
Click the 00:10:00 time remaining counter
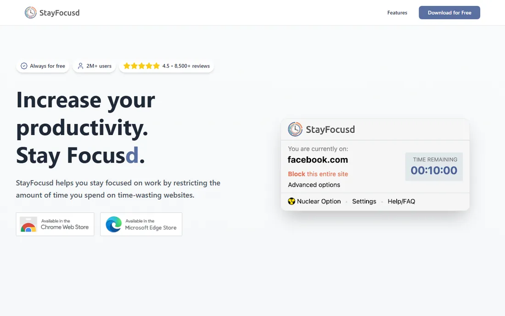tap(434, 170)
